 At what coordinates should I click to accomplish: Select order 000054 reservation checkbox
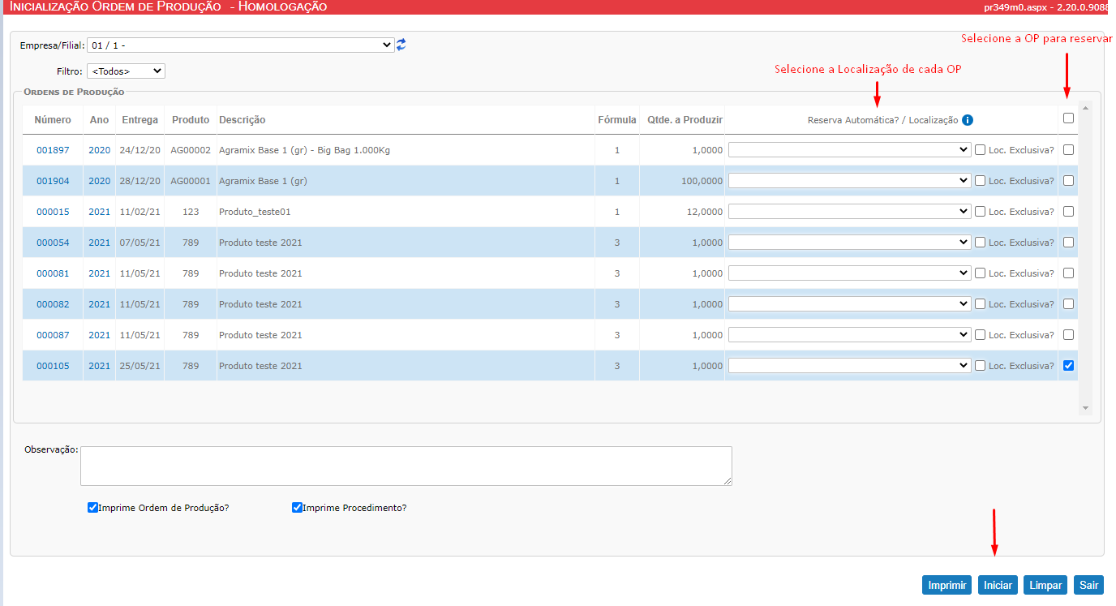pyautogui.click(x=1068, y=242)
